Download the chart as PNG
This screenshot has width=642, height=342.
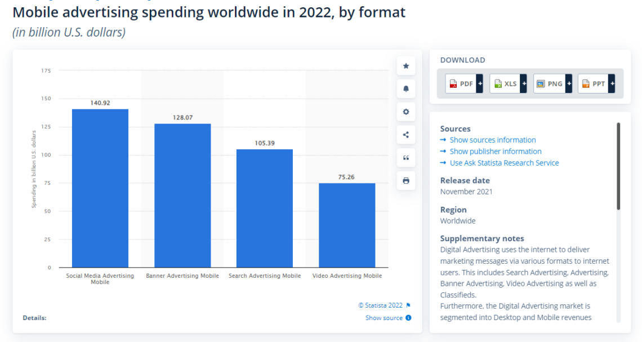click(549, 83)
